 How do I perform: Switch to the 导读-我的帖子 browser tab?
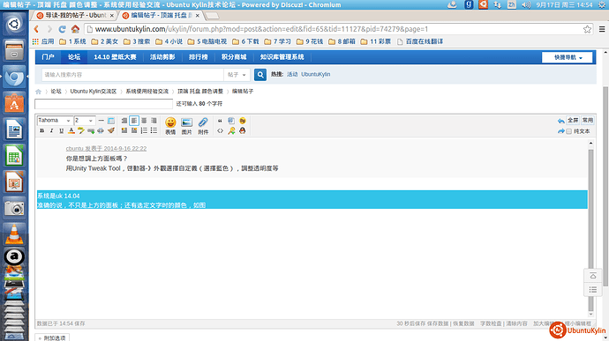74,15
